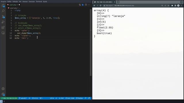Click float(2.55) in the browser output
The height and width of the screenshot is (103, 184).
click(105, 27)
